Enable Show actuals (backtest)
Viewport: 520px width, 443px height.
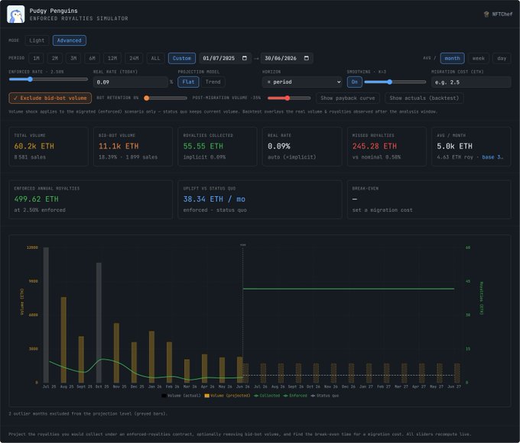[424, 98]
